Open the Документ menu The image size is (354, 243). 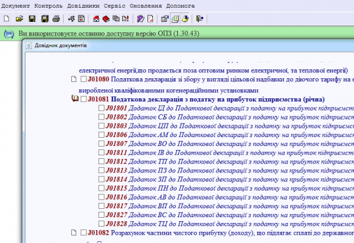click(x=15, y=6)
